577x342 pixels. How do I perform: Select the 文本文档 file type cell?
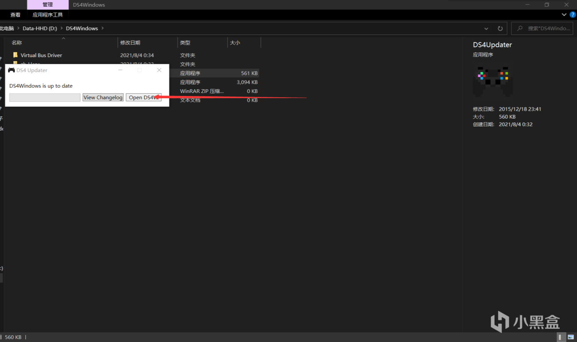click(190, 100)
